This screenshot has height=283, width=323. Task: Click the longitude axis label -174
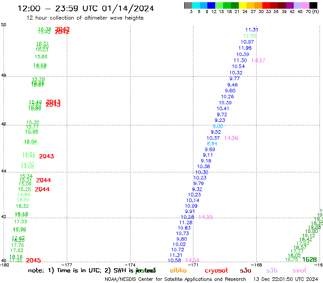click(130, 265)
